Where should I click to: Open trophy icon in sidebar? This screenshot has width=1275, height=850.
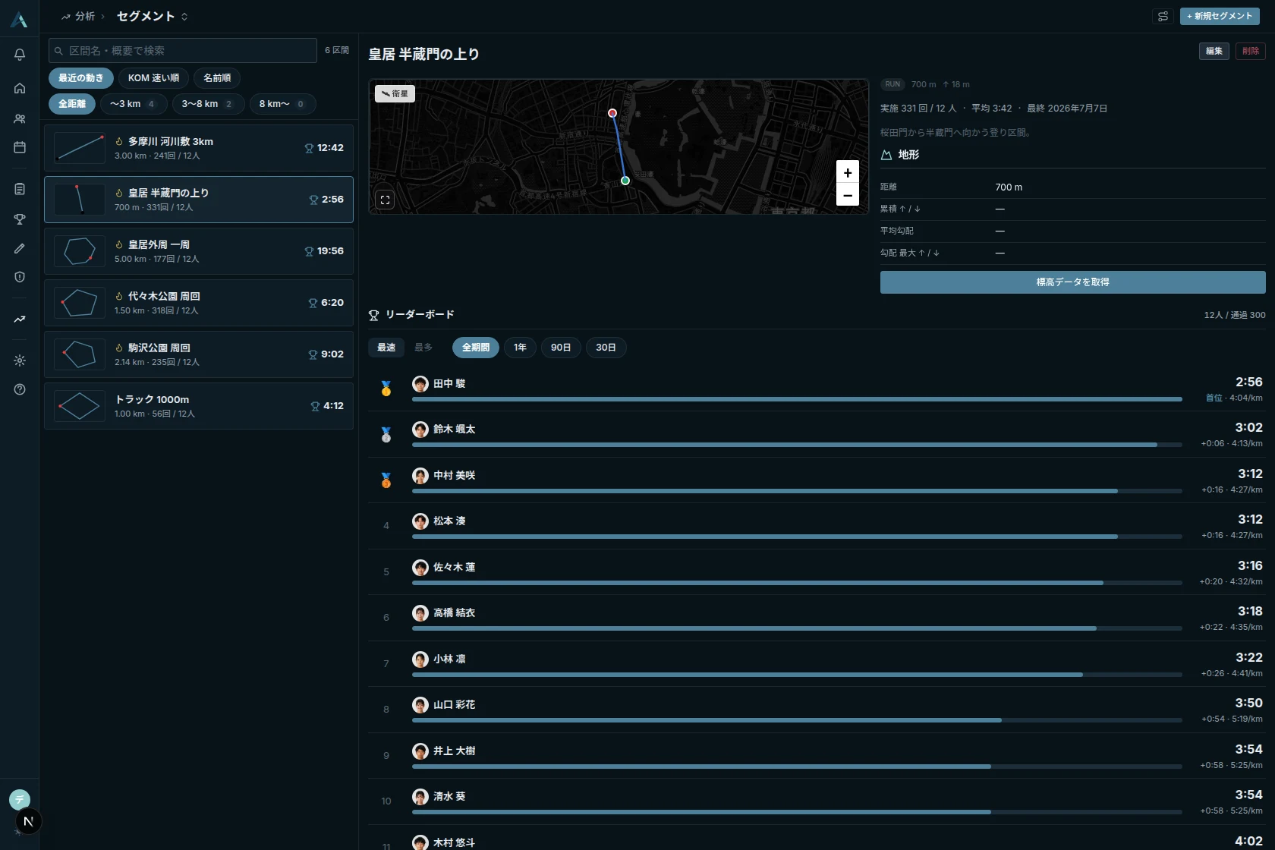click(x=20, y=219)
